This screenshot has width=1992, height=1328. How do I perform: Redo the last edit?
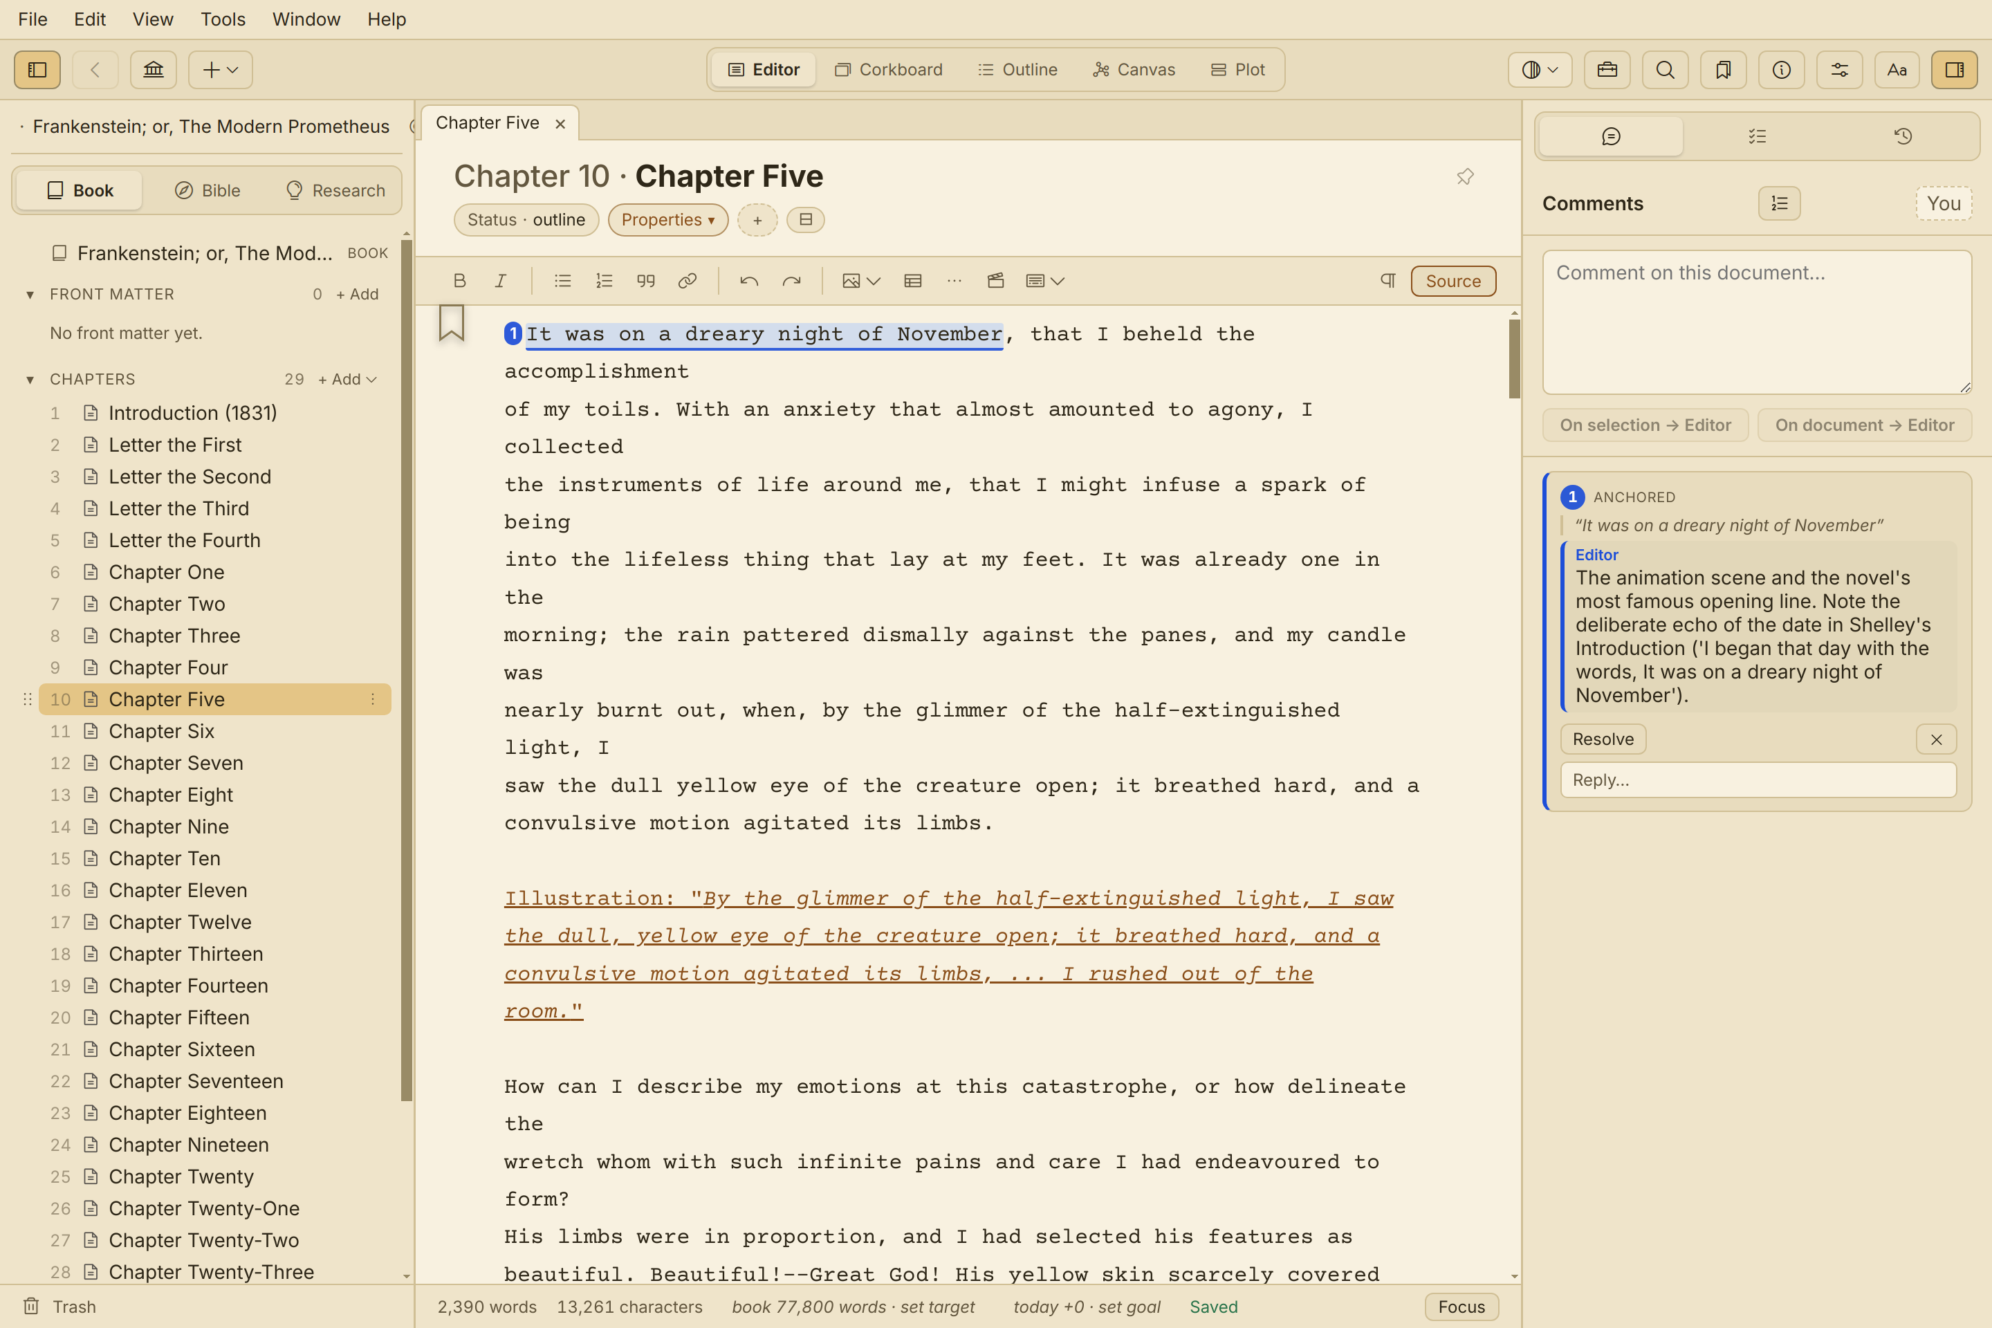791,282
